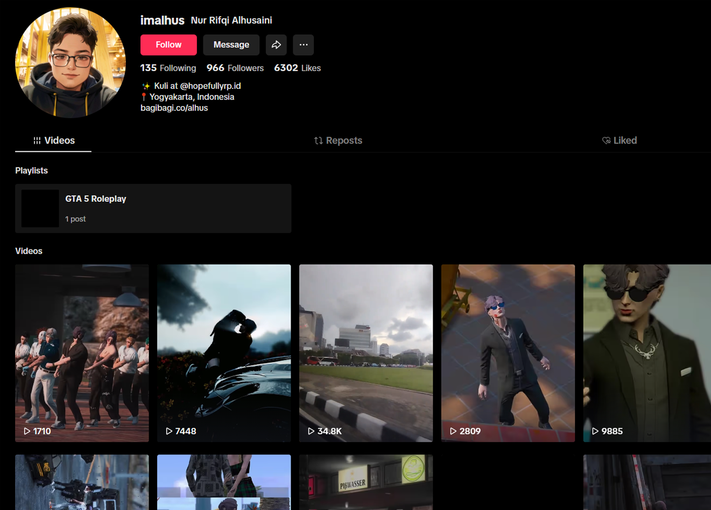Image resolution: width=711 pixels, height=510 pixels.
Task: Click the play icon beside 2809
Action: click(x=453, y=431)
